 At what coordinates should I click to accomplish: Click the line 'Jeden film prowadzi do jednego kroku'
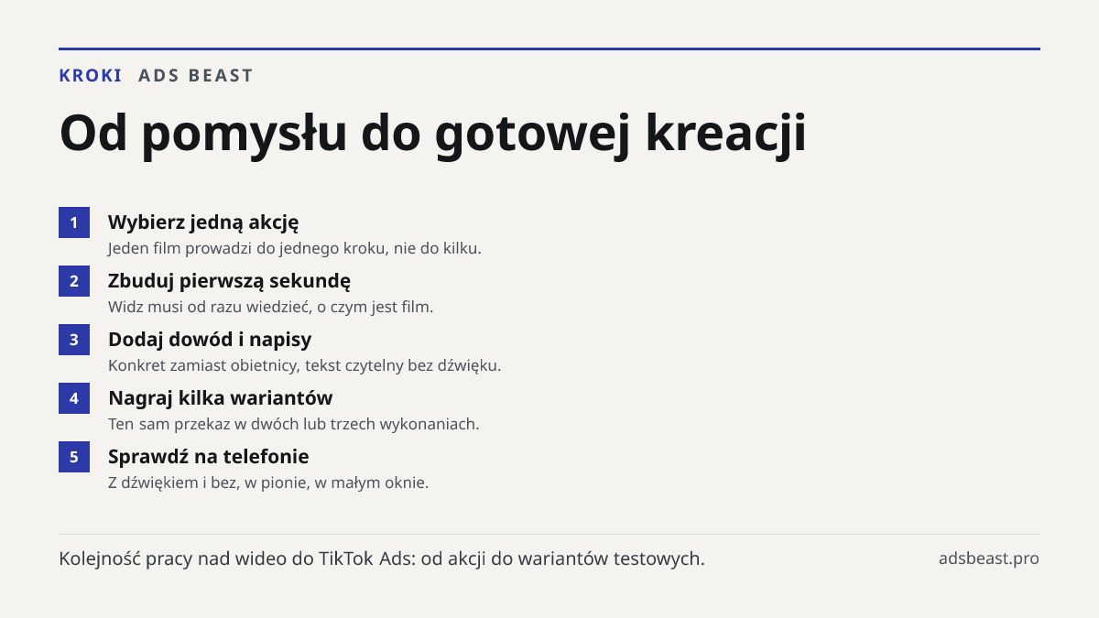coord(294,248)
